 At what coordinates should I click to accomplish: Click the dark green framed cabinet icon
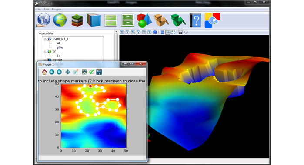(x=127, y=20)
